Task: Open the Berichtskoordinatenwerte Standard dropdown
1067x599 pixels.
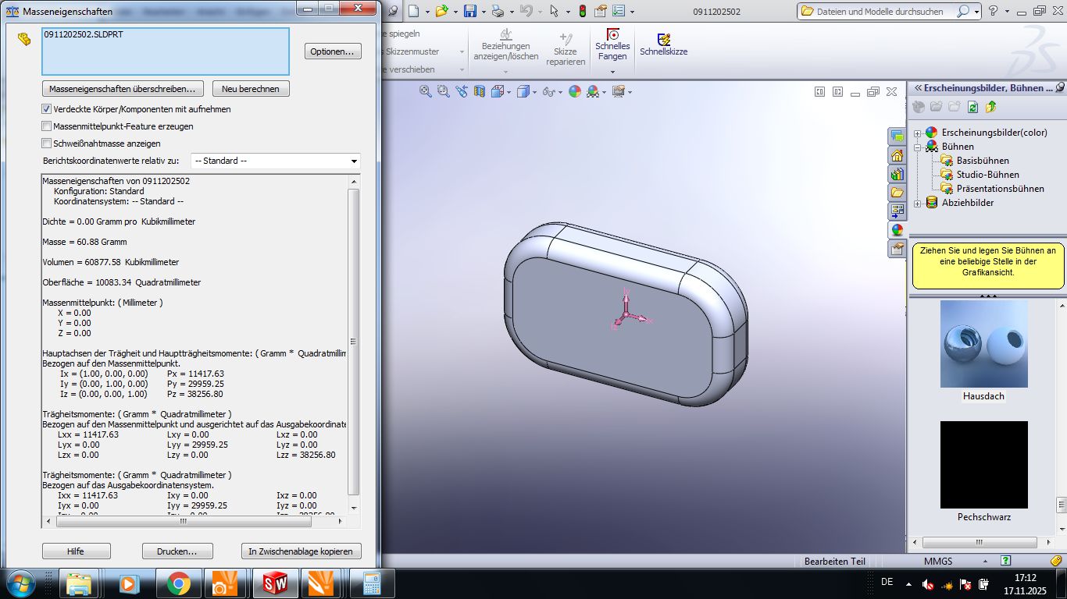Action: click(x=276, y=161)
